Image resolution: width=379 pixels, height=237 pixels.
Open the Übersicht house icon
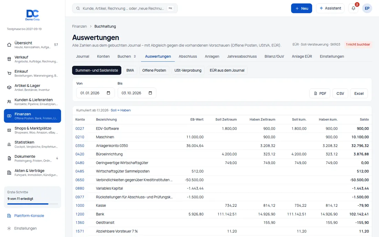coord(9,45)
